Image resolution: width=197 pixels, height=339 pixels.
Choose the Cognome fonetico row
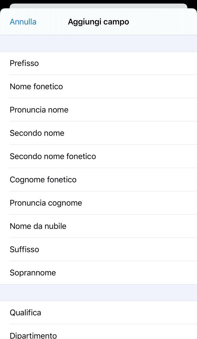(x=43, y=180)
